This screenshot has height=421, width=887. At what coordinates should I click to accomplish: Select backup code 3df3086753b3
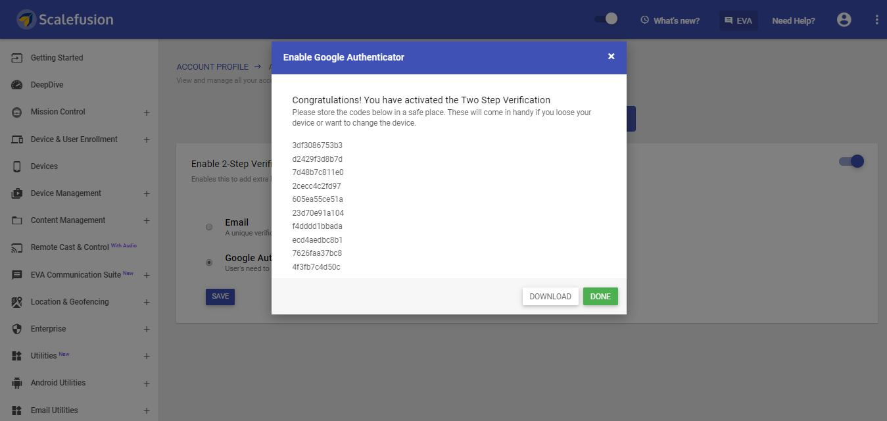pos(318,145)
